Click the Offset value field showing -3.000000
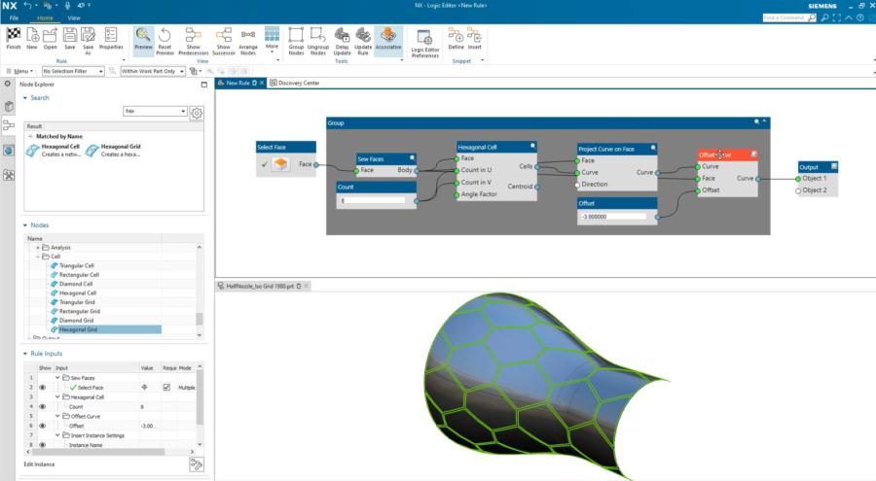The height and width of the screenshot is (481, 876). [616, 217]
